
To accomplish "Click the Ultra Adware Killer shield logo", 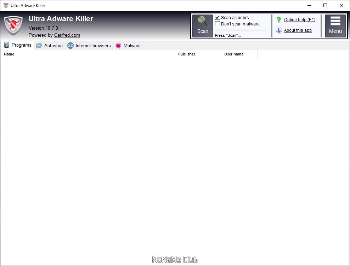I will tap(13, 25).
